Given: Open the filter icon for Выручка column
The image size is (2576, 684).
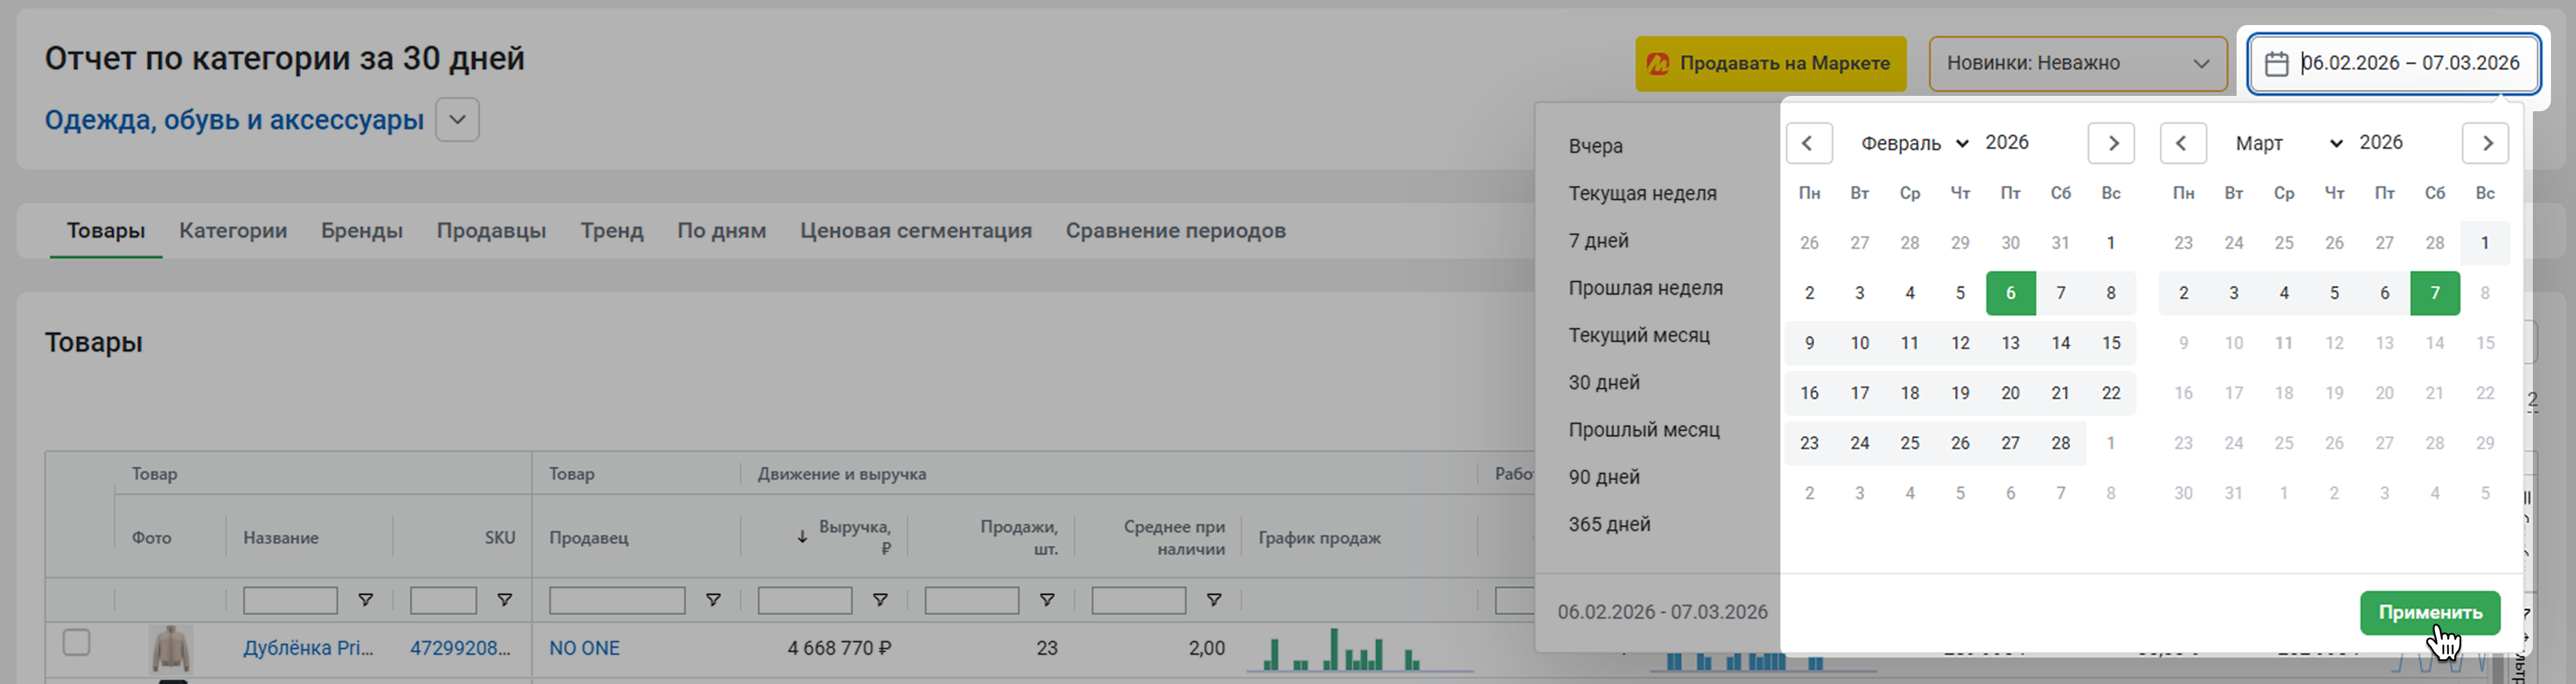Looking at the screenshot, I should [x=880, y=600].
